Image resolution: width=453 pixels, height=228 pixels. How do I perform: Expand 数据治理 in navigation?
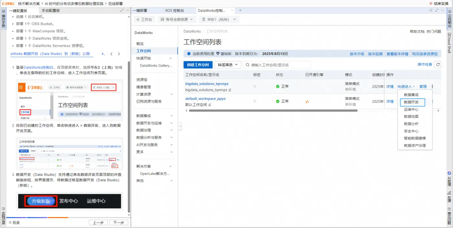click(x=171, y=130)
